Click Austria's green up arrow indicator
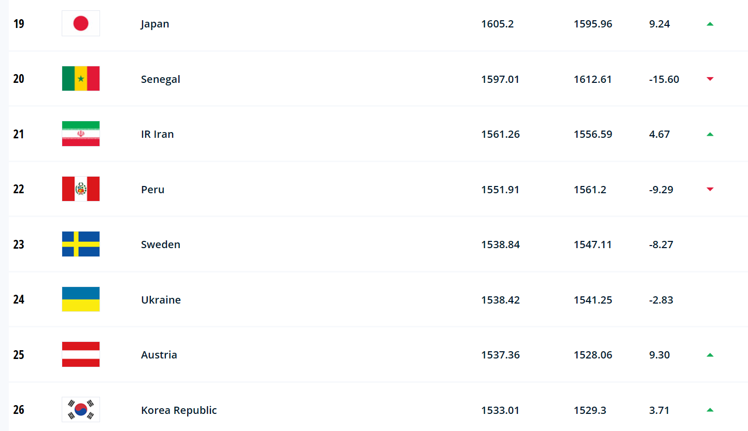Image resolution: width=748 pixels, height=431 pixels. pyautogui.click(x=710, y=355)
